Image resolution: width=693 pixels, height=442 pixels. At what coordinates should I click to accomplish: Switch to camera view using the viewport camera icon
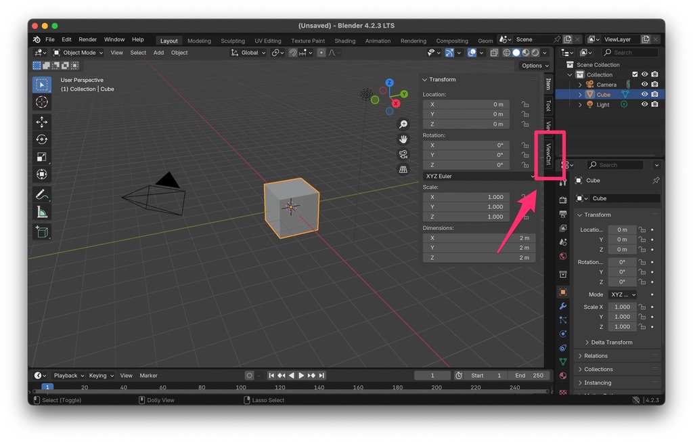(403, 154)
